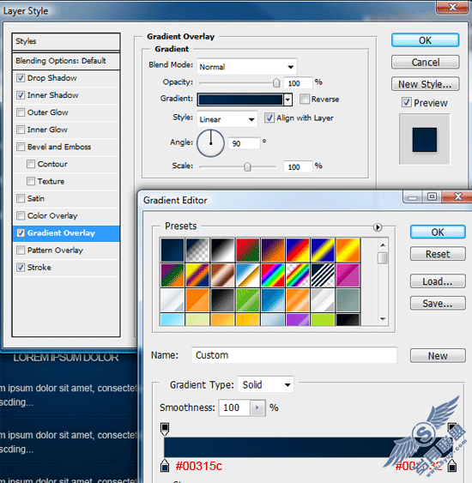Select the transparent stripes gradient preset

tap(323, 275)
